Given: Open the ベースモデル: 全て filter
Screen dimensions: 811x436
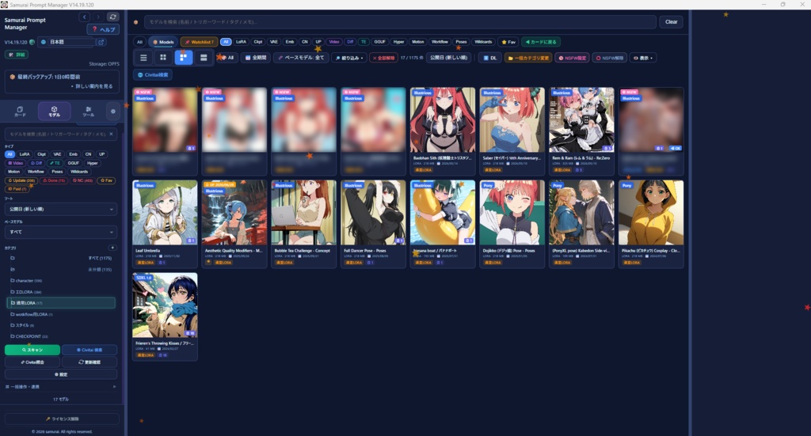Looking at the screenshot, I should point(302,58).
